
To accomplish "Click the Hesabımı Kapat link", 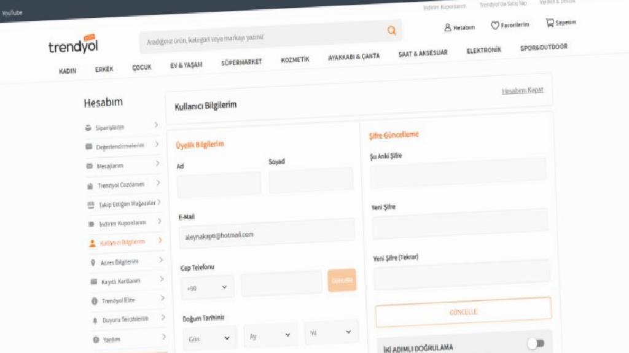I will (x=522, y=91).
